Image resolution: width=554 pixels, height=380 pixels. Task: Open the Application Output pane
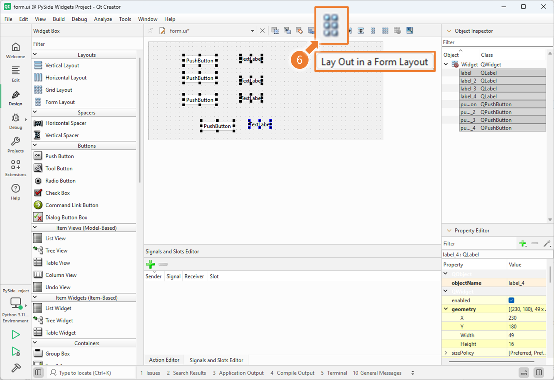[x=238, y=373]
